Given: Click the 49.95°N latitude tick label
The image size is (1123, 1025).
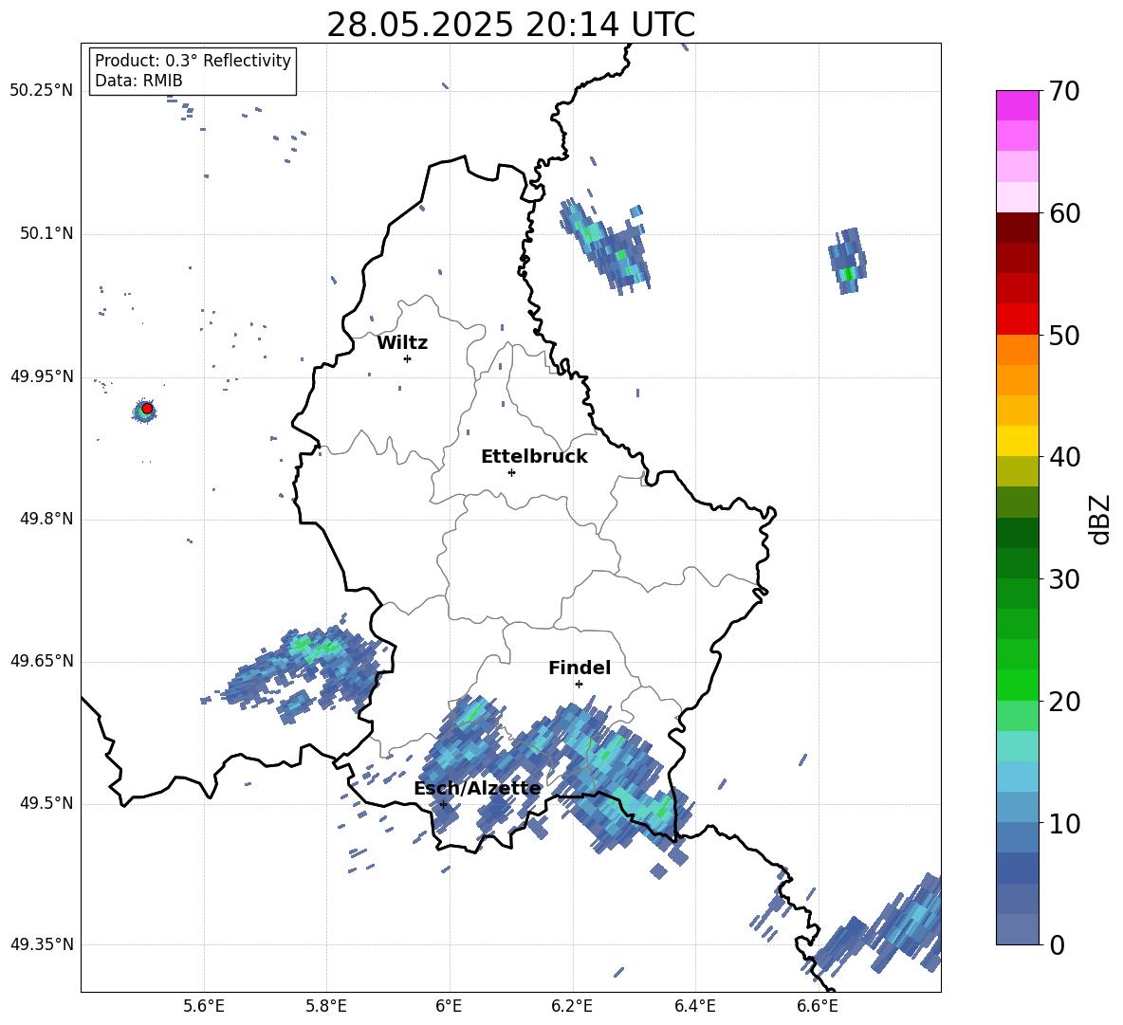Looking at the screenshot, I should coord(42,376).
